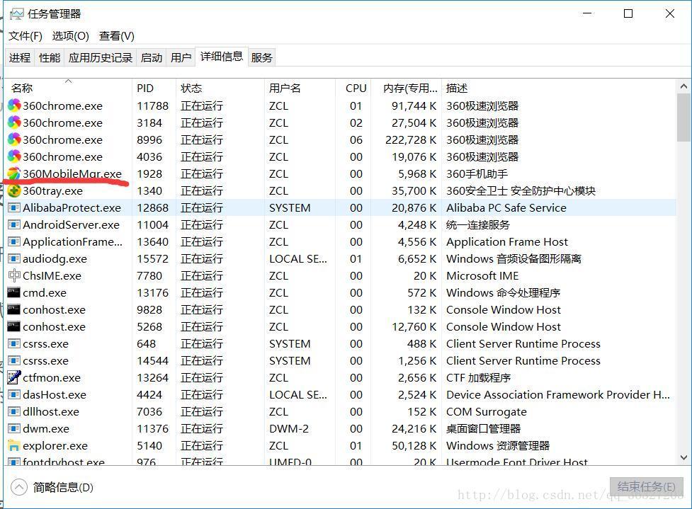Click the '统一连接服务' description

478,225
